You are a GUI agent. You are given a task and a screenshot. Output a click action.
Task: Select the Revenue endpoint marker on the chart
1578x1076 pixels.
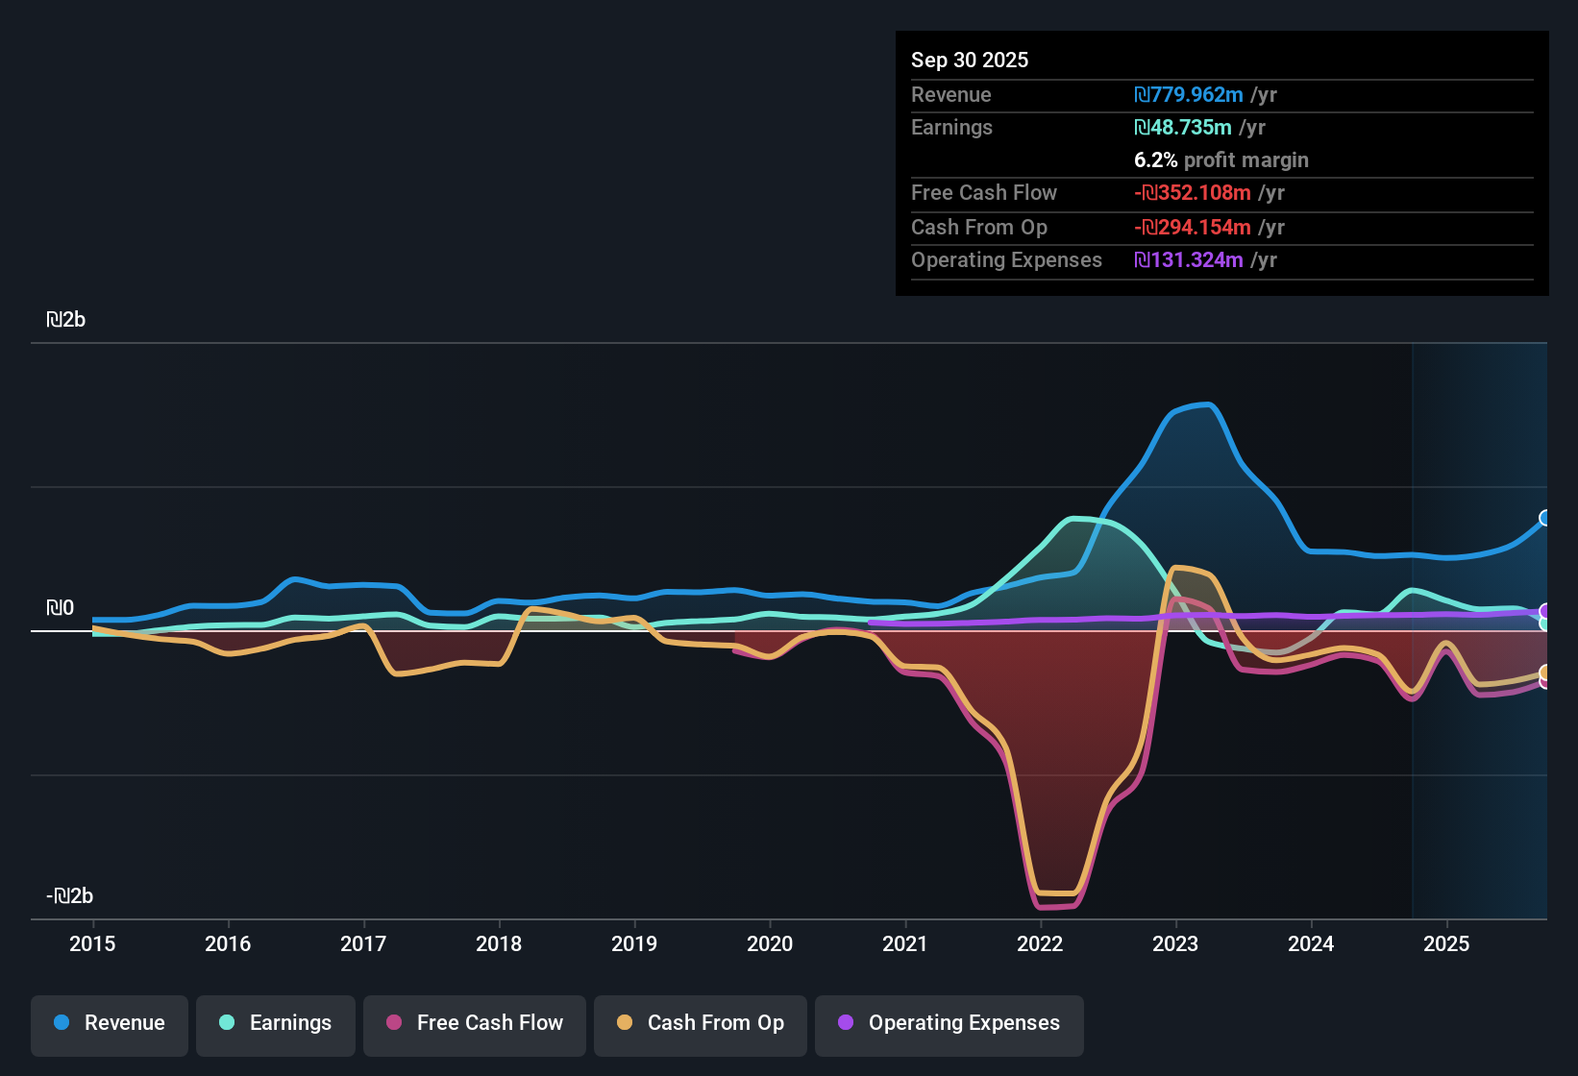click(1544, 519)
